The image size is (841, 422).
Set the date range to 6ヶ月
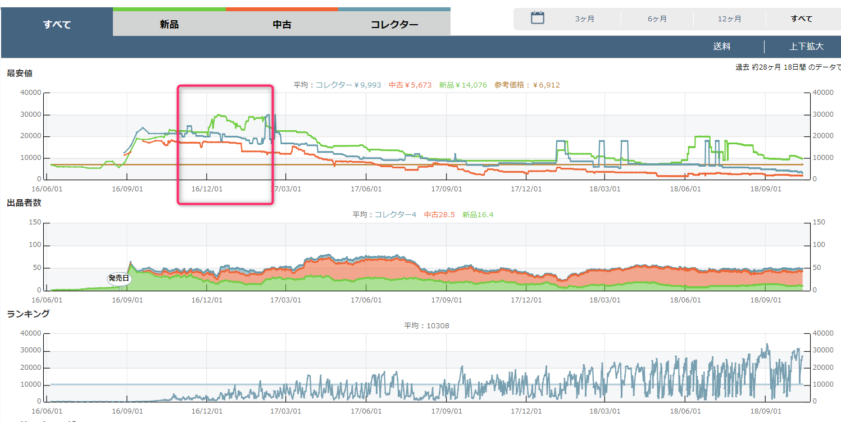(x=657, y=19)
